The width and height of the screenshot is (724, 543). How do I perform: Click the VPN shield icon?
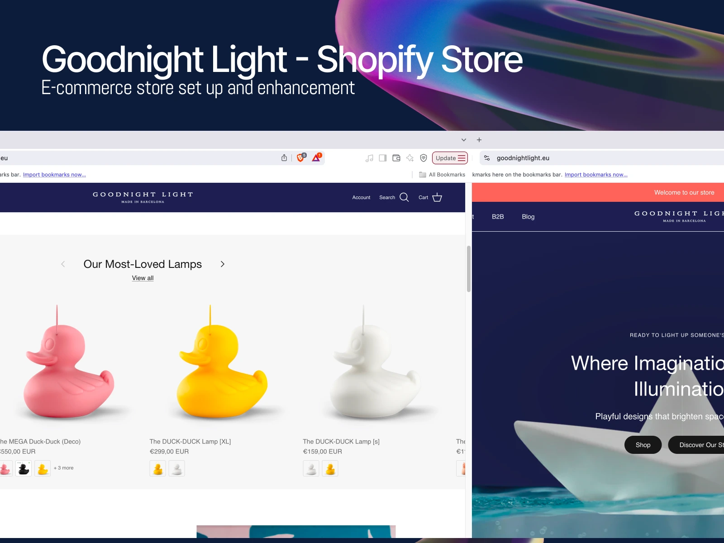tap(424, 158)
